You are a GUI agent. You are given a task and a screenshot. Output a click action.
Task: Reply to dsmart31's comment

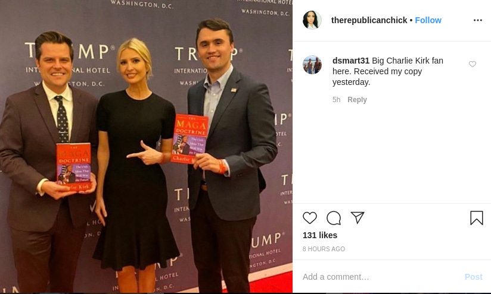357,100
